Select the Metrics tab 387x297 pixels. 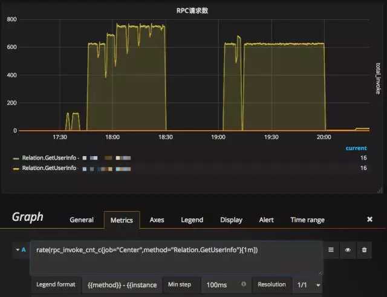(x=122, y=220)
